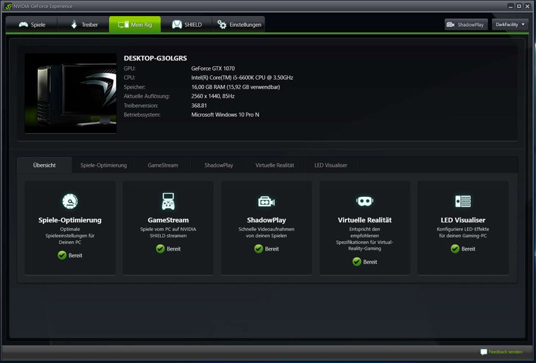Click green checkmark under GameStream
The width and height of the screenshot is (536, 363).
point(160,249)
